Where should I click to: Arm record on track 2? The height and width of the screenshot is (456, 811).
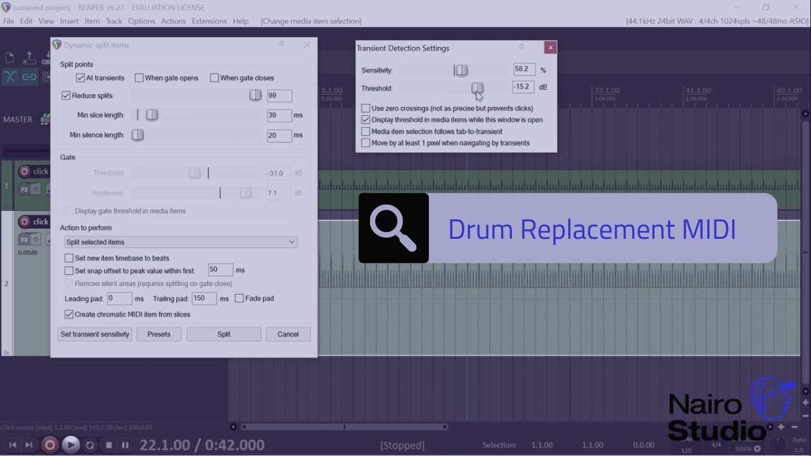25,222
